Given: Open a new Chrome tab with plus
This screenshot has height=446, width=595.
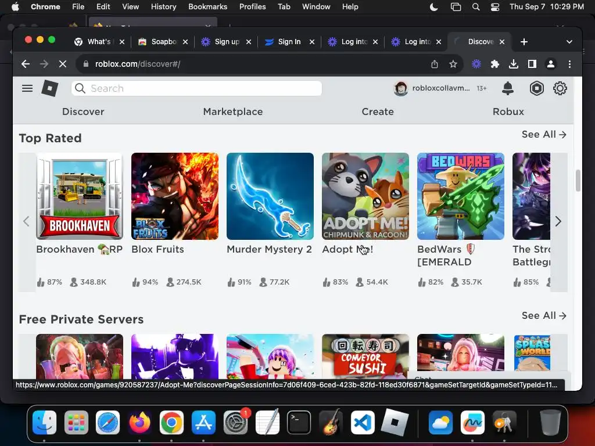Looking at the screenshot, I should 524,42.
